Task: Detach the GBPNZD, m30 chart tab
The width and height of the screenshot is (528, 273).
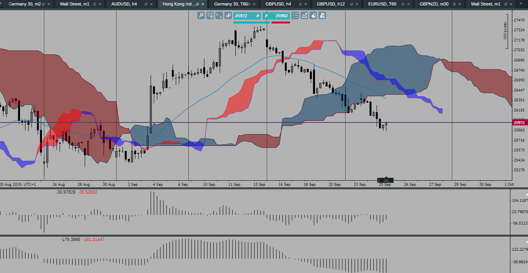Action: pyautogui.click(x=455, y=4)
